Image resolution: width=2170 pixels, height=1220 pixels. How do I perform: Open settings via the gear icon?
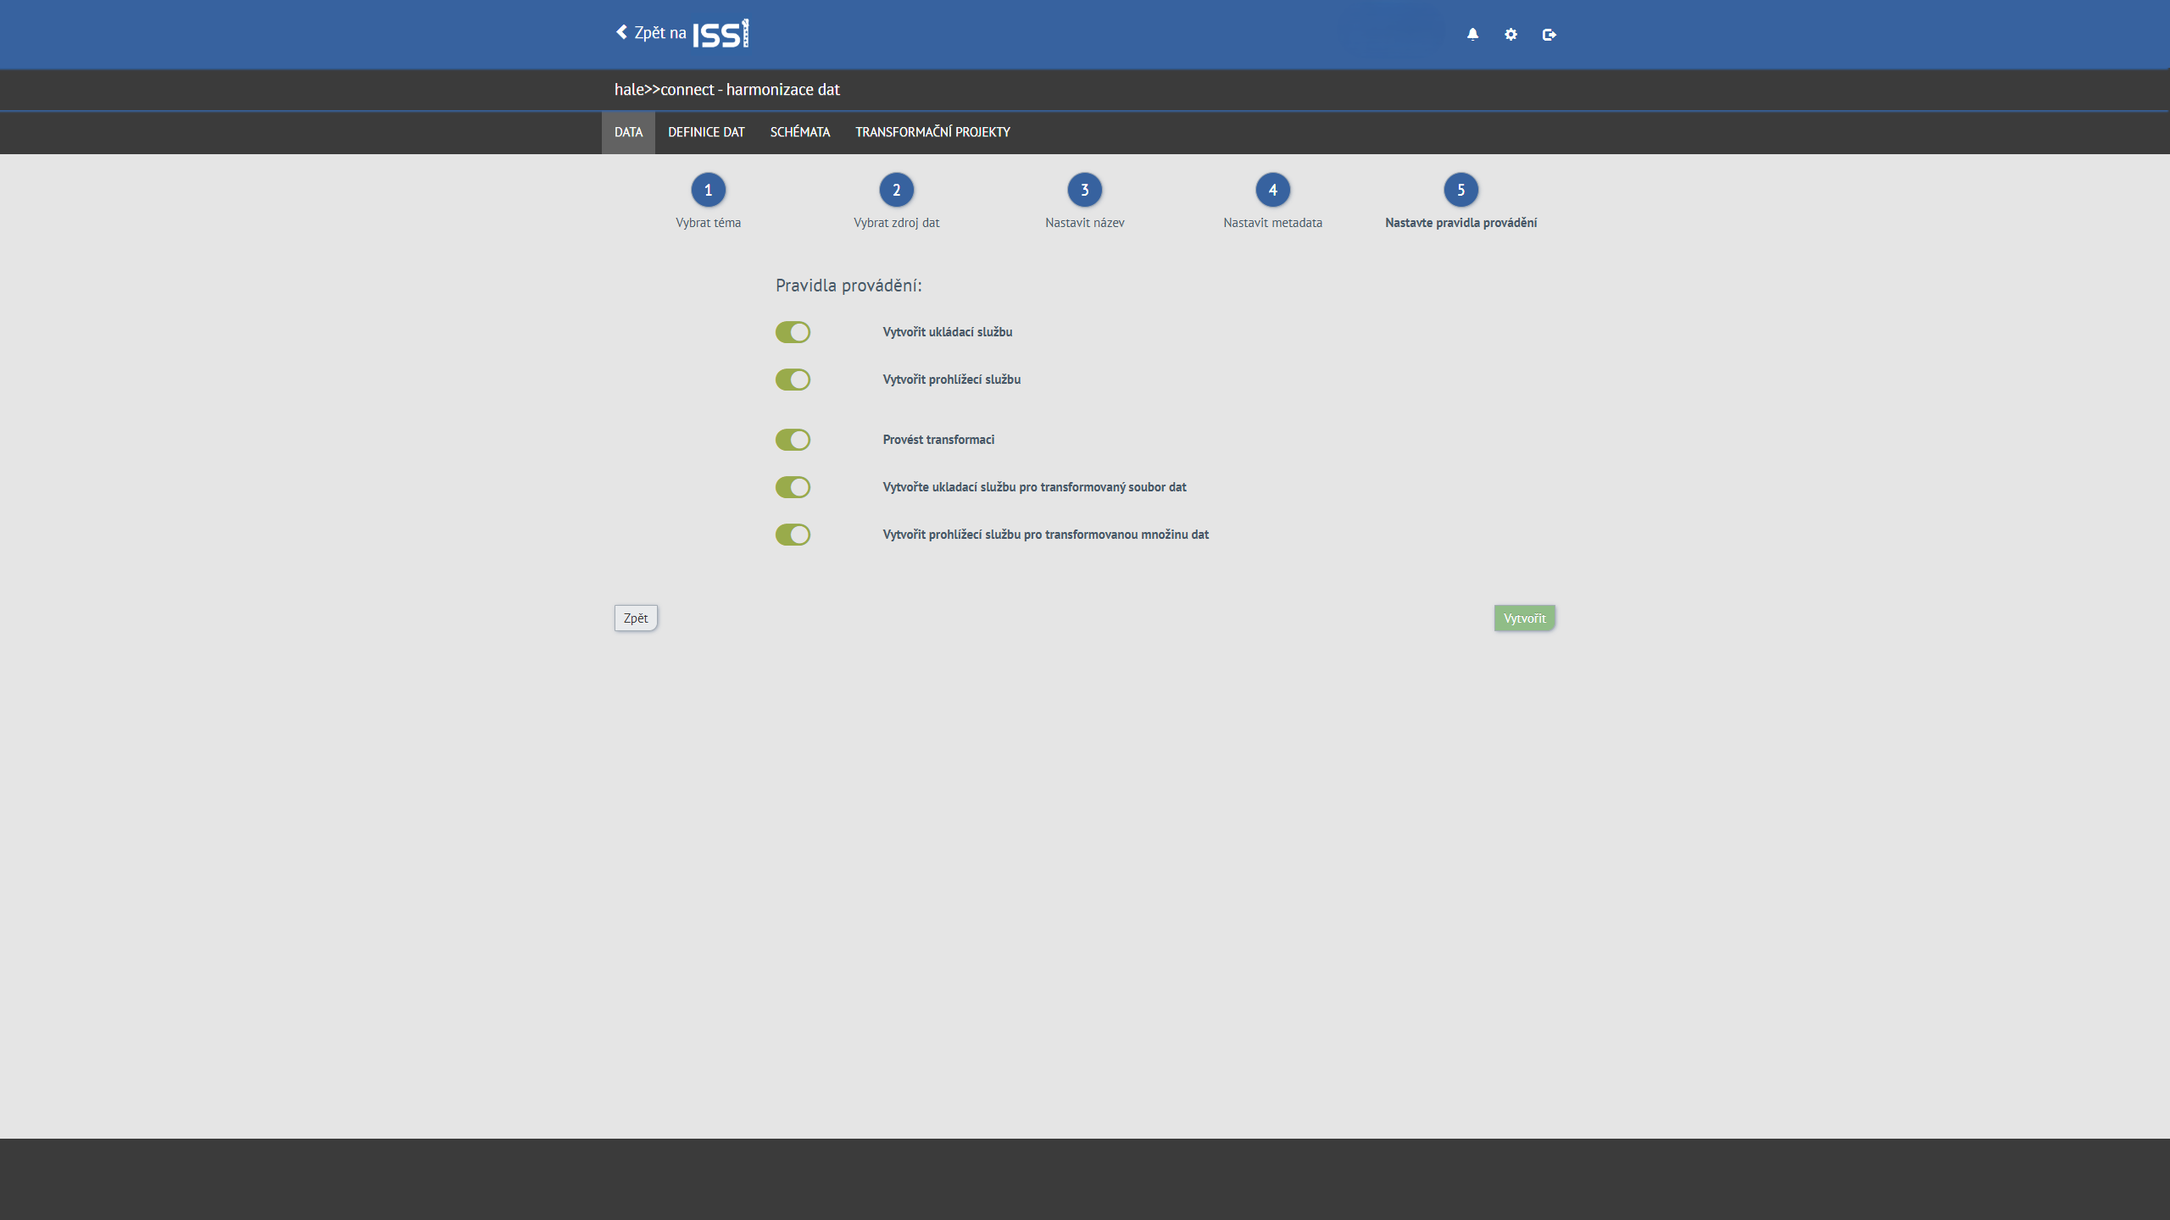pyautogui.click(x=1511, y=35)
